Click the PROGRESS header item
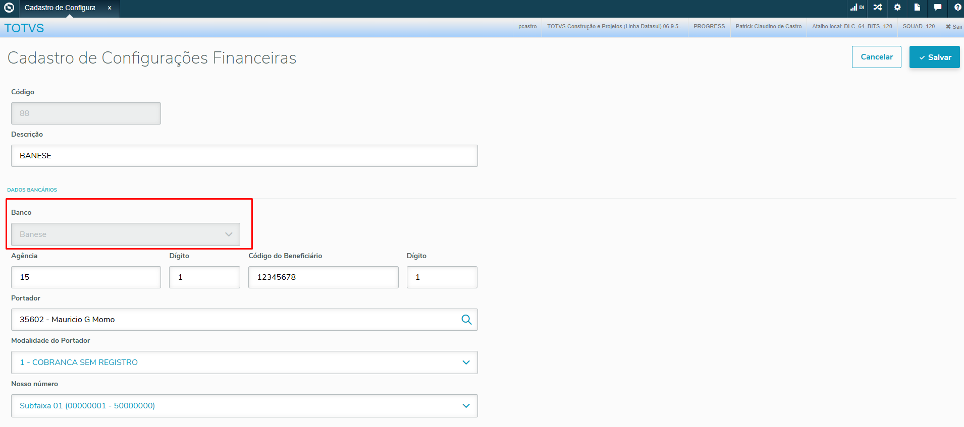Image resolution: width=964 pixels, height=427 pixels. click(x=709, y=27)
